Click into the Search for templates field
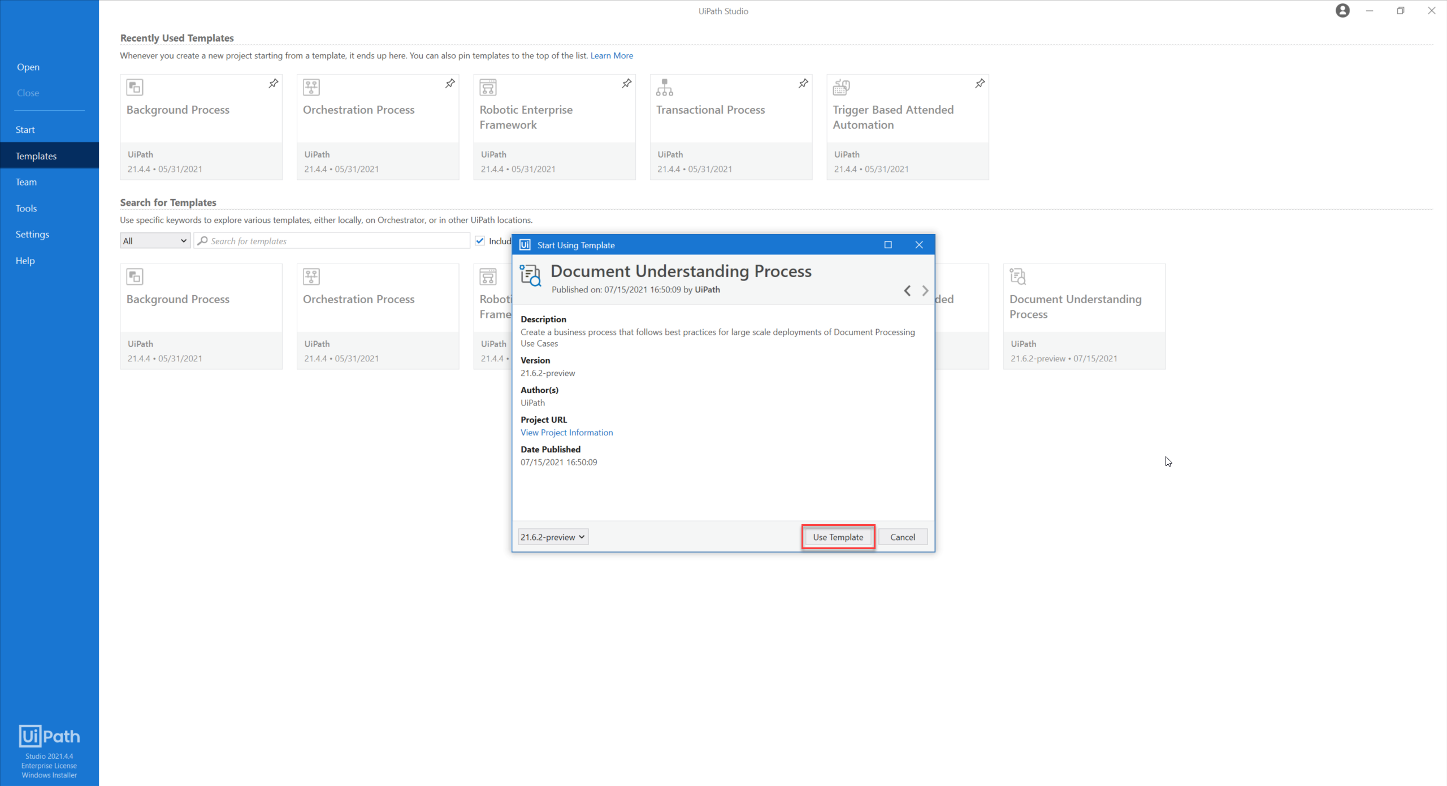The width and height of the screenshot is (1447, 786). click(332, 241)
